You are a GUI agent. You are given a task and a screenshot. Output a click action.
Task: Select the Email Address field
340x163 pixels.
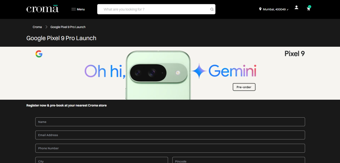(x=170, y=135)
